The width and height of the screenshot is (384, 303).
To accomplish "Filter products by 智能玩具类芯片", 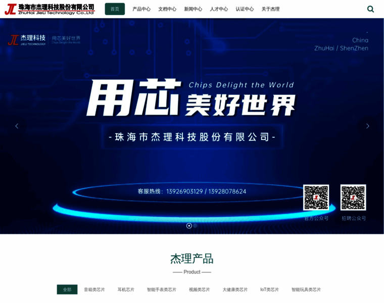I will pos(306,289).
